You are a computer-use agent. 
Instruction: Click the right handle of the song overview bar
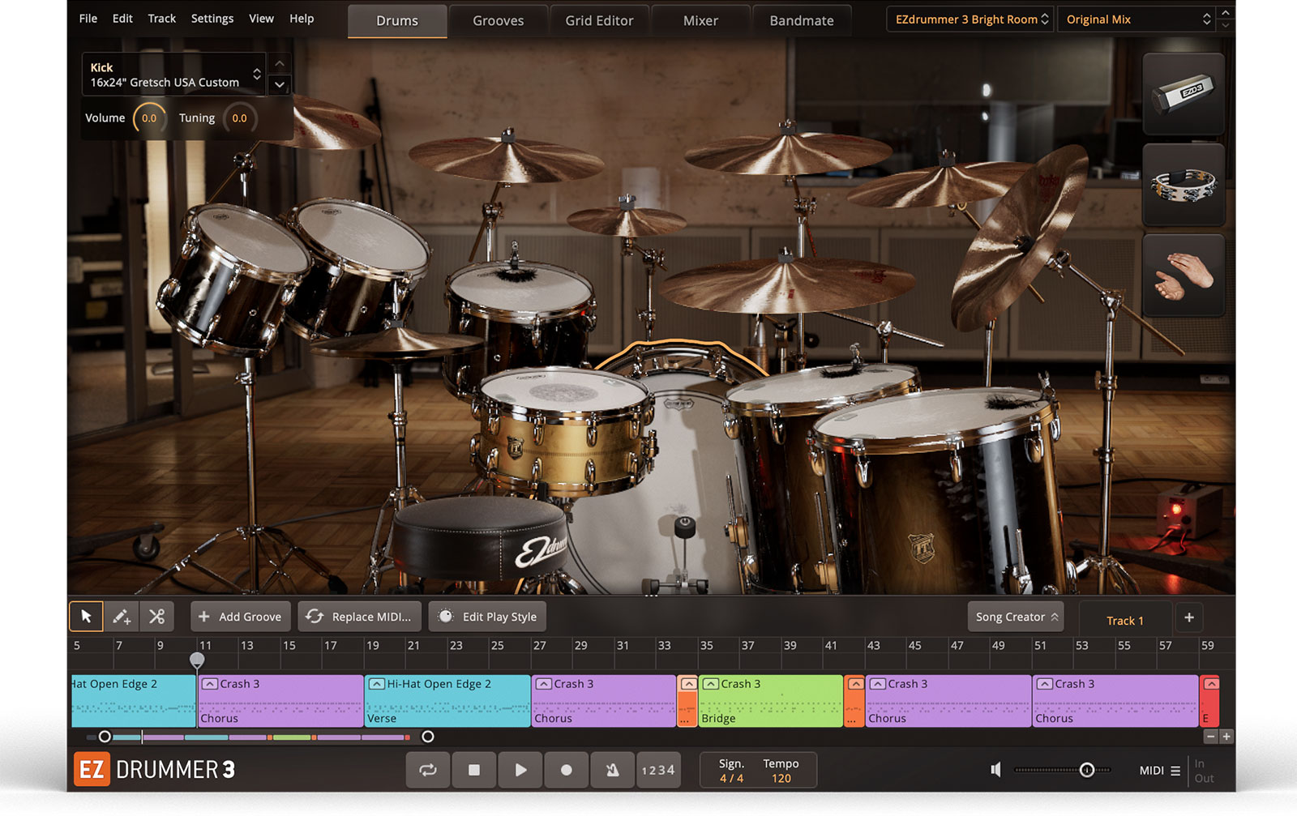[428, 737]
